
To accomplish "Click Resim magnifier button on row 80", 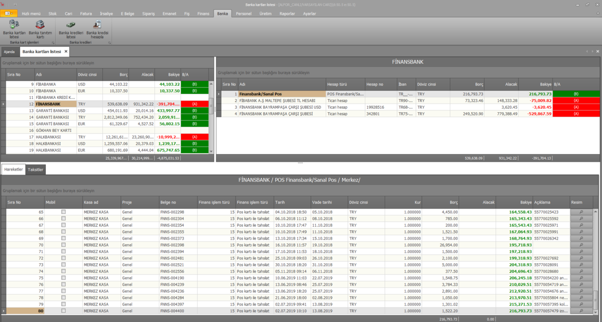I will [x=581, y=311].
